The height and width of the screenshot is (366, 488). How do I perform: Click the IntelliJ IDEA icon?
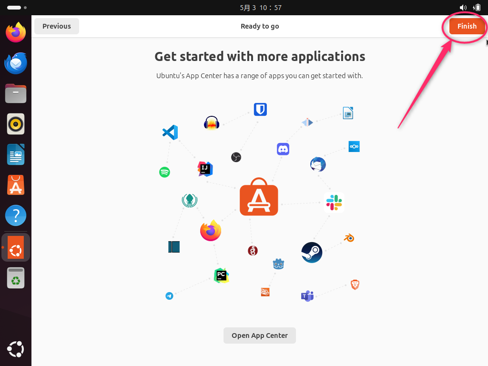205,169
